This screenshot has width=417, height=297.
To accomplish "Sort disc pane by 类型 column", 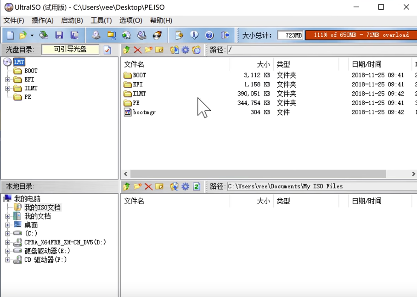I will click(x=306, y=64).
